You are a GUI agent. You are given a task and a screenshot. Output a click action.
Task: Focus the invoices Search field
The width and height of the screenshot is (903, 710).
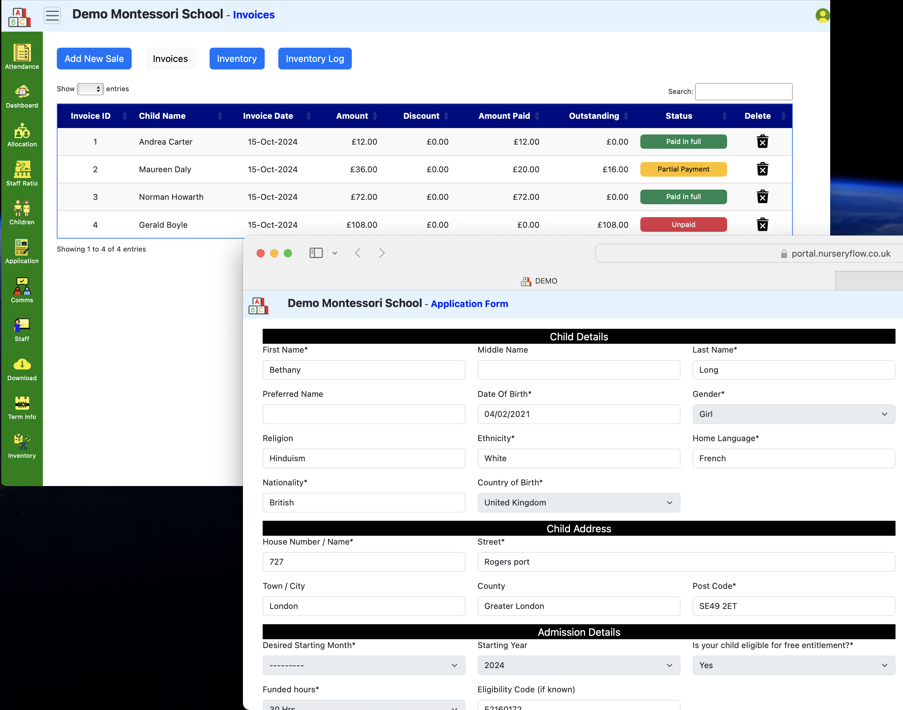coord(743,92)
